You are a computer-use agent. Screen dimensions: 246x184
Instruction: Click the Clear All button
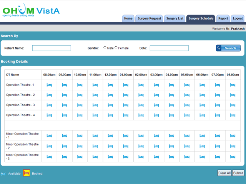pyautogui.click(x=224, y=173)
